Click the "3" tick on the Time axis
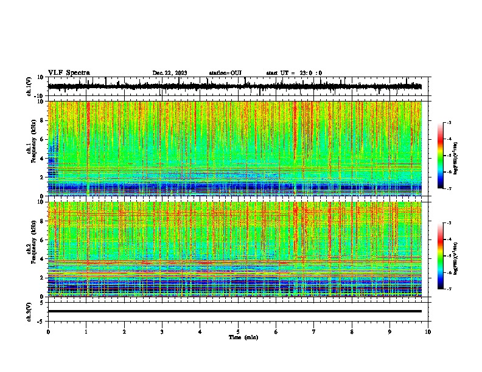Screen dimensions: 482x372 [162, 332]
